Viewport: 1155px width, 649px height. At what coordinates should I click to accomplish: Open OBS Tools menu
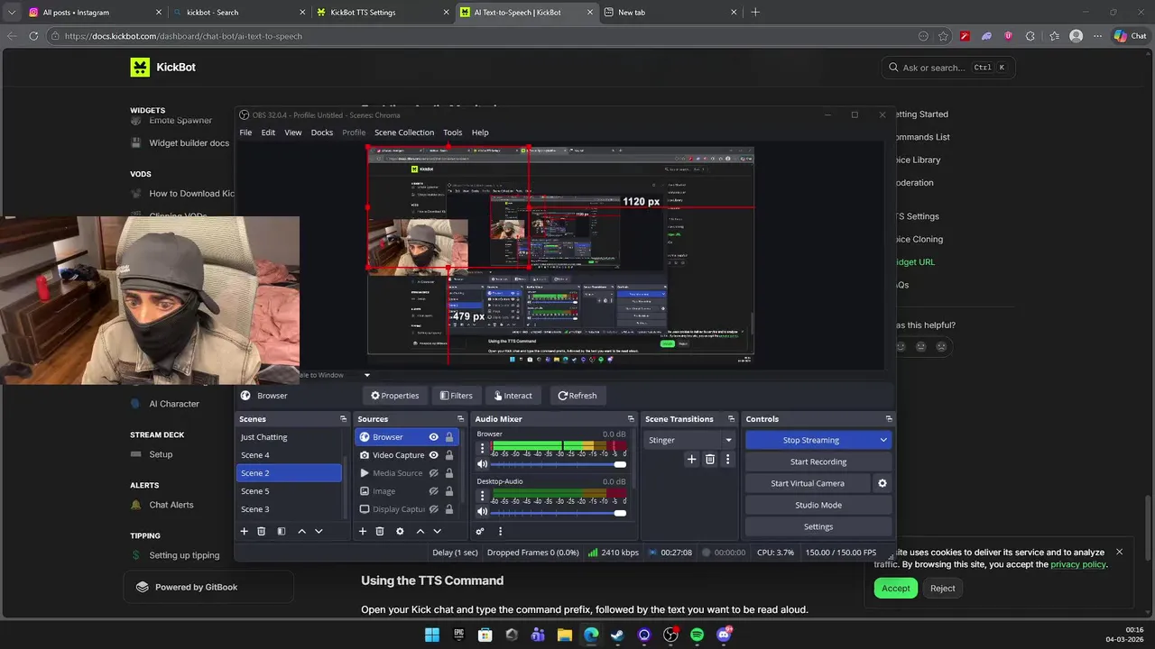pos(453,133)
